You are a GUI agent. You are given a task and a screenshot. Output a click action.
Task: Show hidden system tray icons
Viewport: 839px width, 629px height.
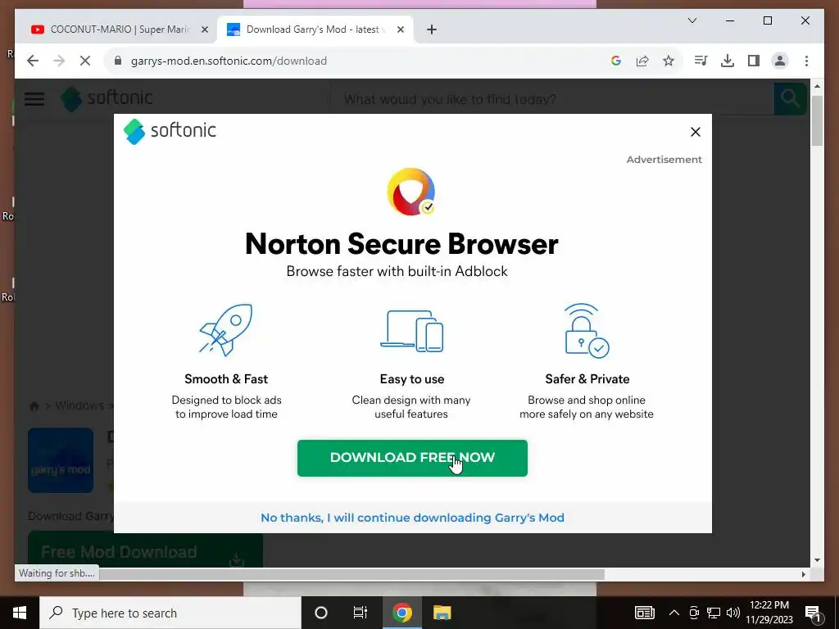(674, 613)
